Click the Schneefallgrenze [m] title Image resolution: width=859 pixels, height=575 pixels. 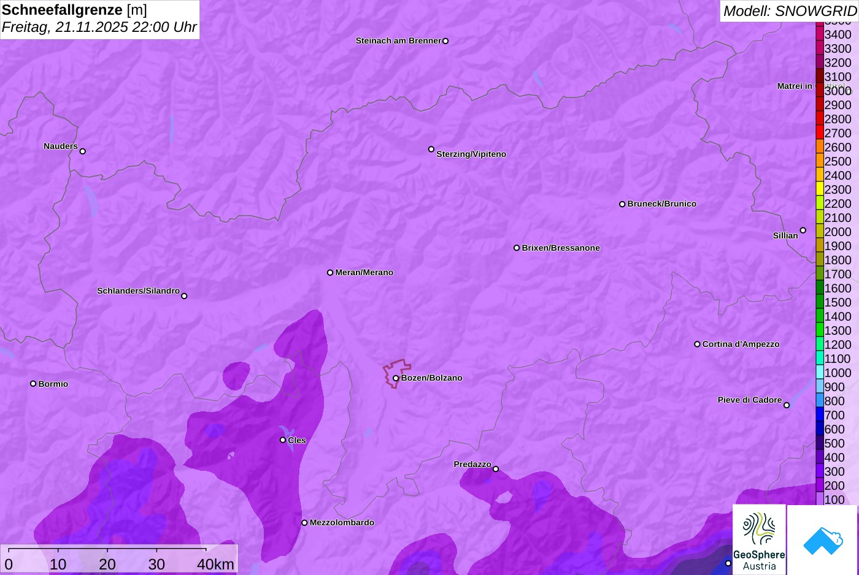coord(74,10)
